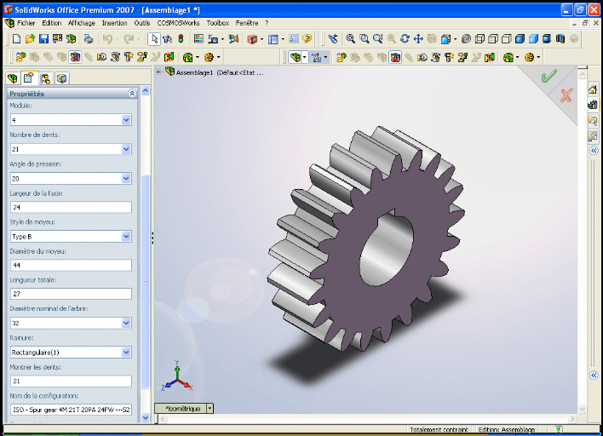Accept with the green checkmark
This screenshot has height=436, width=603.
coord(548,76)
